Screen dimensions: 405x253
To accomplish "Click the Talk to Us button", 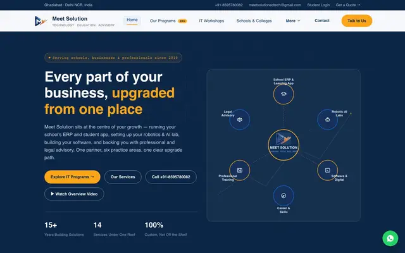I will [357, 21].
